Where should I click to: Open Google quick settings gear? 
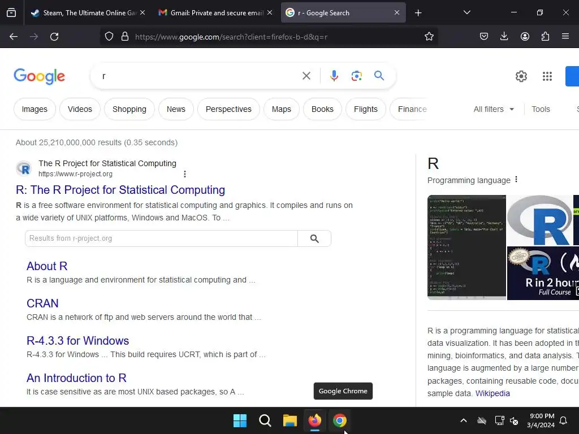click(x=521, y=76)
